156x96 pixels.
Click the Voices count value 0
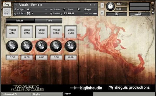[64, 9]
